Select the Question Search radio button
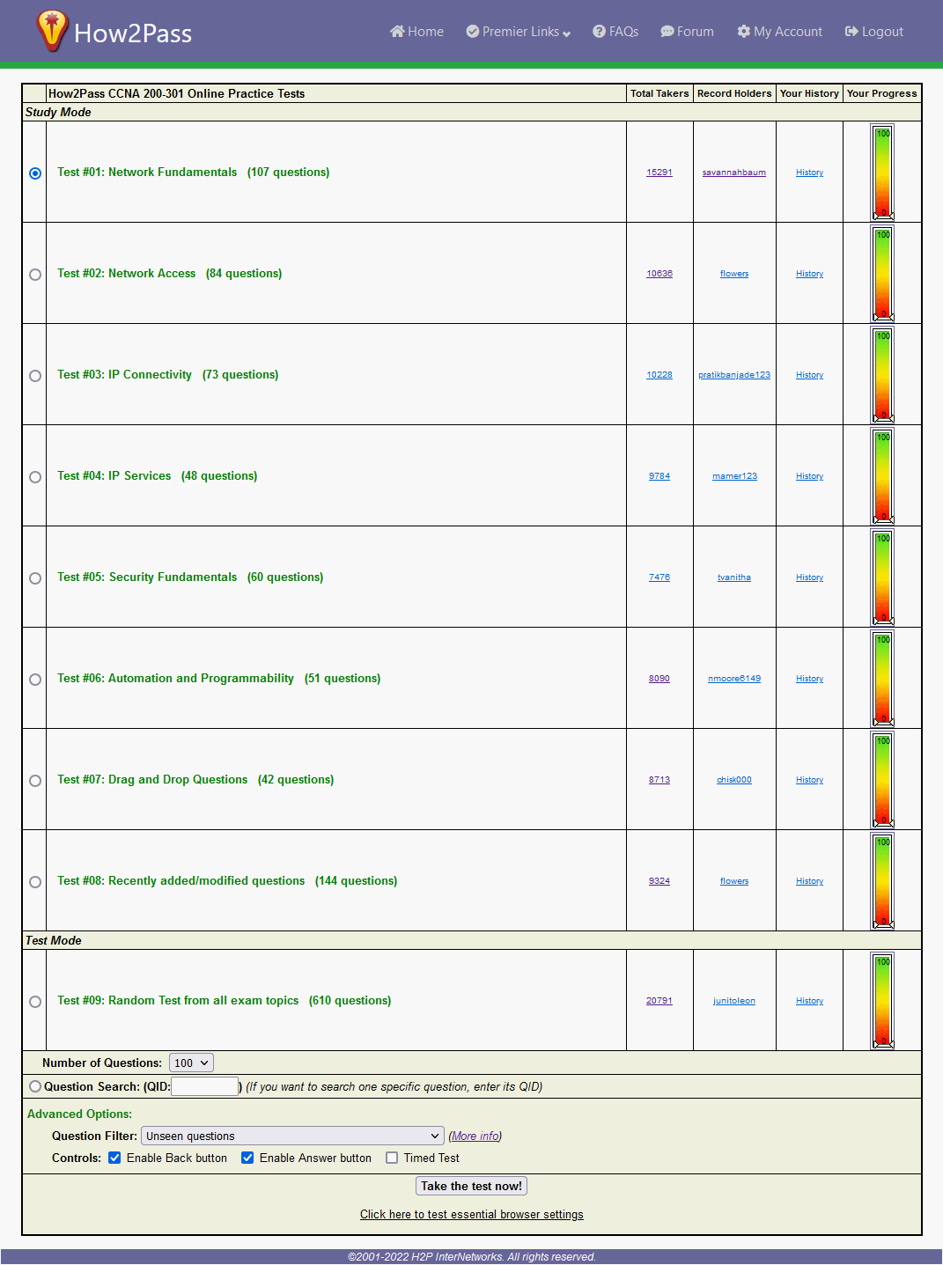The image size is (943, 1265). [35, 1086]
